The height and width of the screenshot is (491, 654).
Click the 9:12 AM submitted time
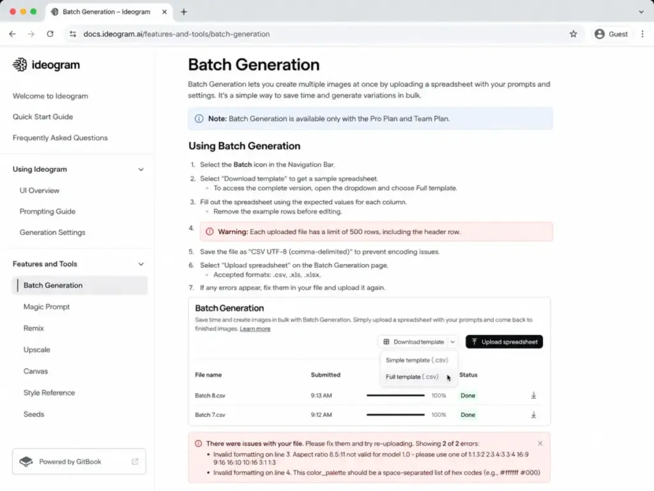pyautogui.click(x=321, y=414)
